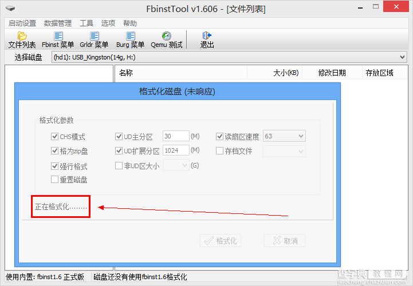Open the 文件列表 file list toolbar icon

(x=22, y=39)
